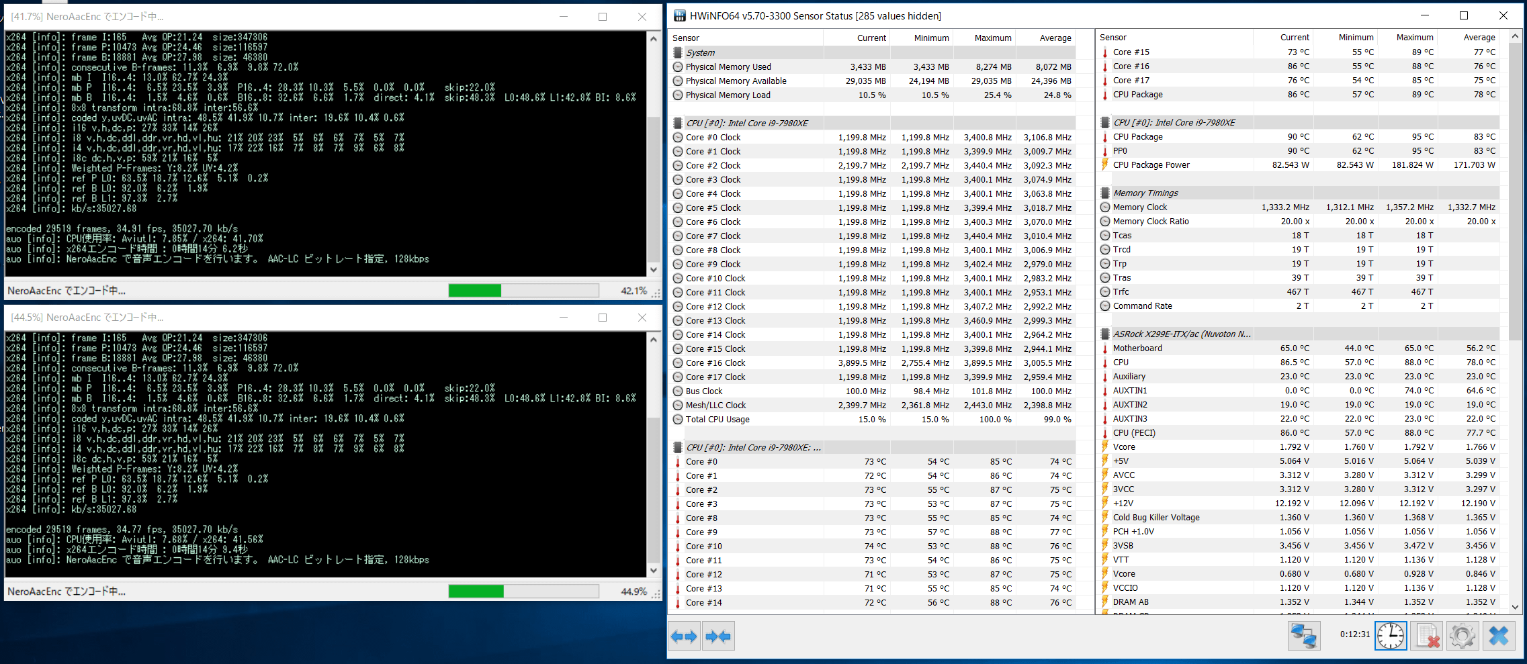Click the round icon of the Command Rate row

click(x=1105, y=305)
